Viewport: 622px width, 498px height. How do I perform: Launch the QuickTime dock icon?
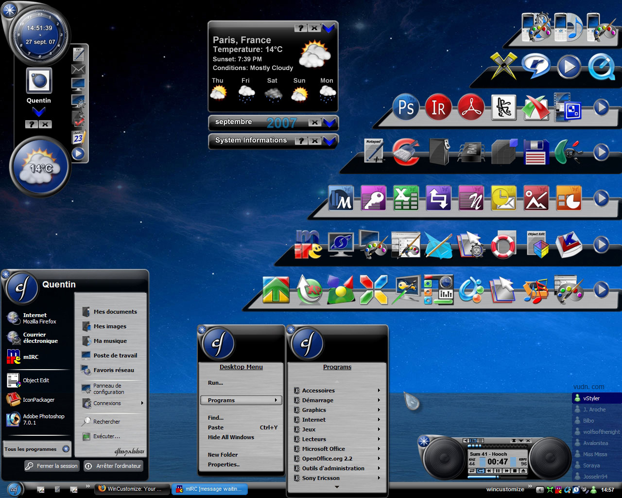pyautogui.click(x=601, y=67)
